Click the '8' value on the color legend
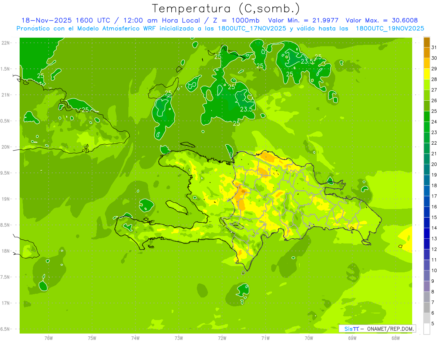 433,292
